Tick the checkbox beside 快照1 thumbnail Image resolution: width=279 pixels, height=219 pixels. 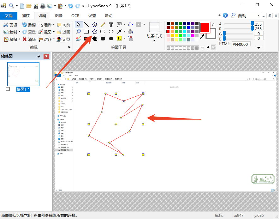8,89
